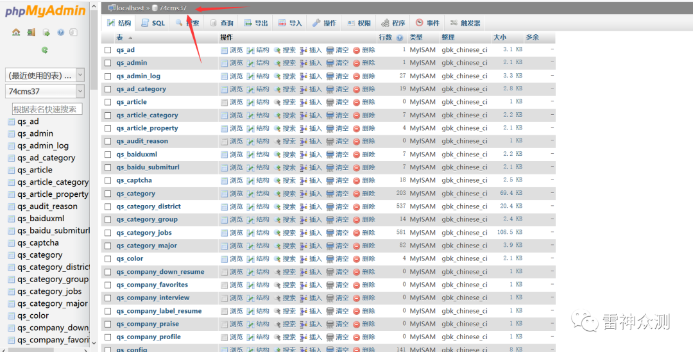Click the table quick search field
Viewport: 693px width, 352px height.
point(47,109)
